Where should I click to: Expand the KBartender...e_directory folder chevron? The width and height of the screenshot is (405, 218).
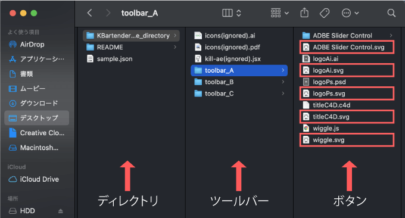coord(175,35)
